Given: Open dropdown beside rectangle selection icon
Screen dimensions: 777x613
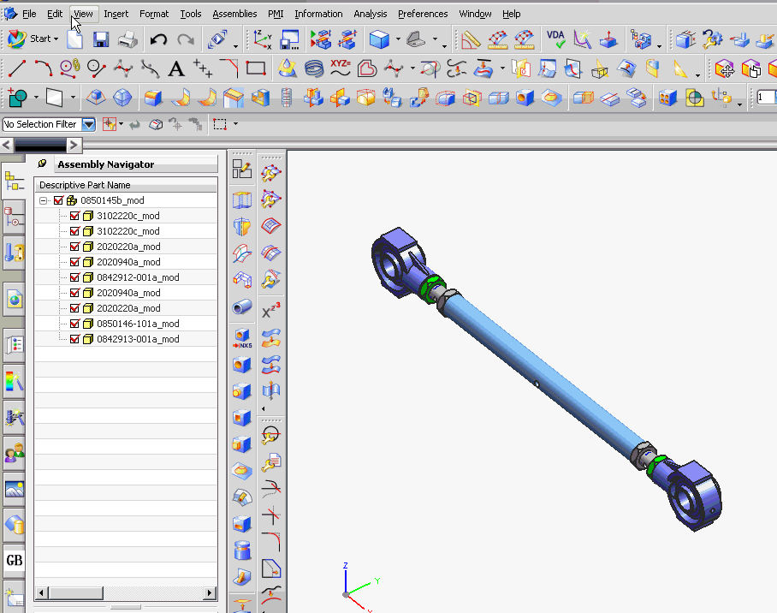Looking at the screenshot, I should (x=235, y=123).
